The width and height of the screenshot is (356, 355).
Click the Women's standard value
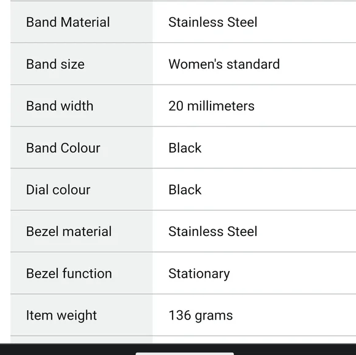tap(224, 64)
